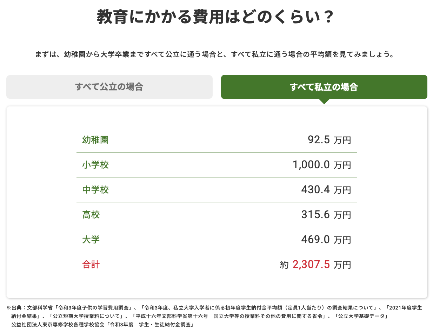
Task: Click the 469.0 万円 university amount
Action: point(326,240)
